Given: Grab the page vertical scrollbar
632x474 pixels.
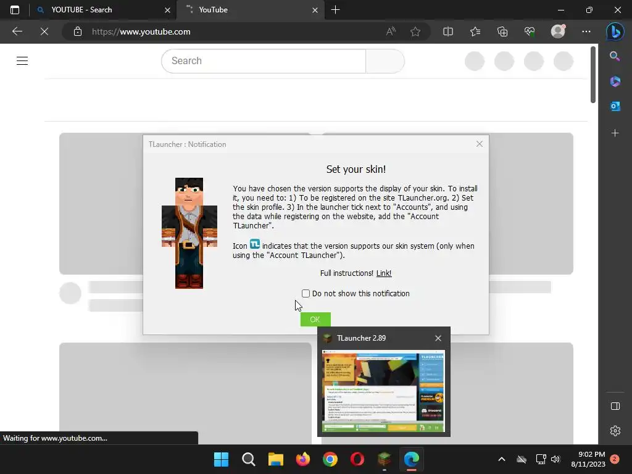Looking at the screenshot, I should coord(593,75).
